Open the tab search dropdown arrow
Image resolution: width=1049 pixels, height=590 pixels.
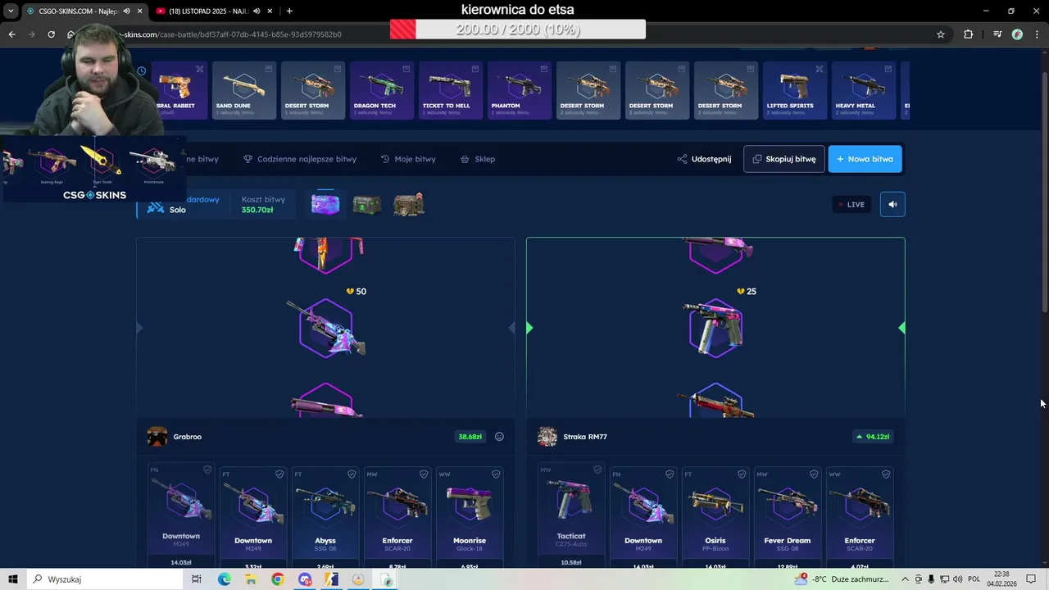point(11,11)
